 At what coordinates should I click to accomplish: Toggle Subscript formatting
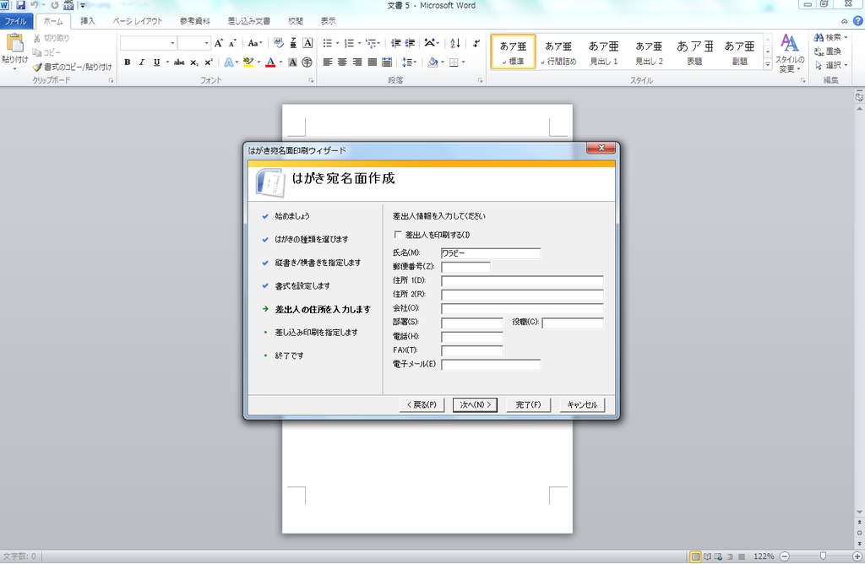pos(194,62)
